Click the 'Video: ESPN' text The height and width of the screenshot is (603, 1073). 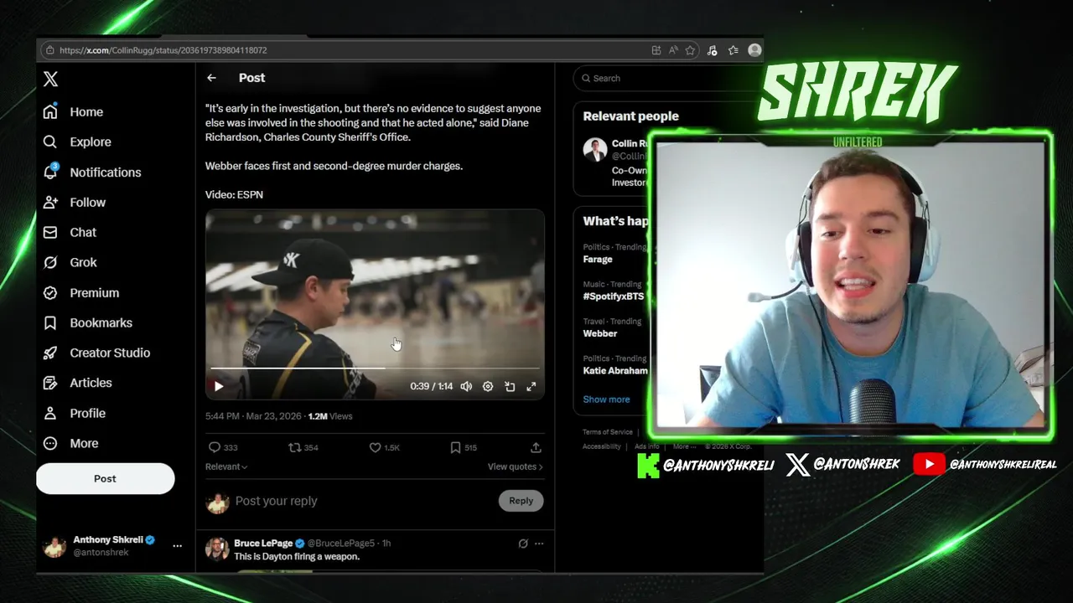(234, 194)
